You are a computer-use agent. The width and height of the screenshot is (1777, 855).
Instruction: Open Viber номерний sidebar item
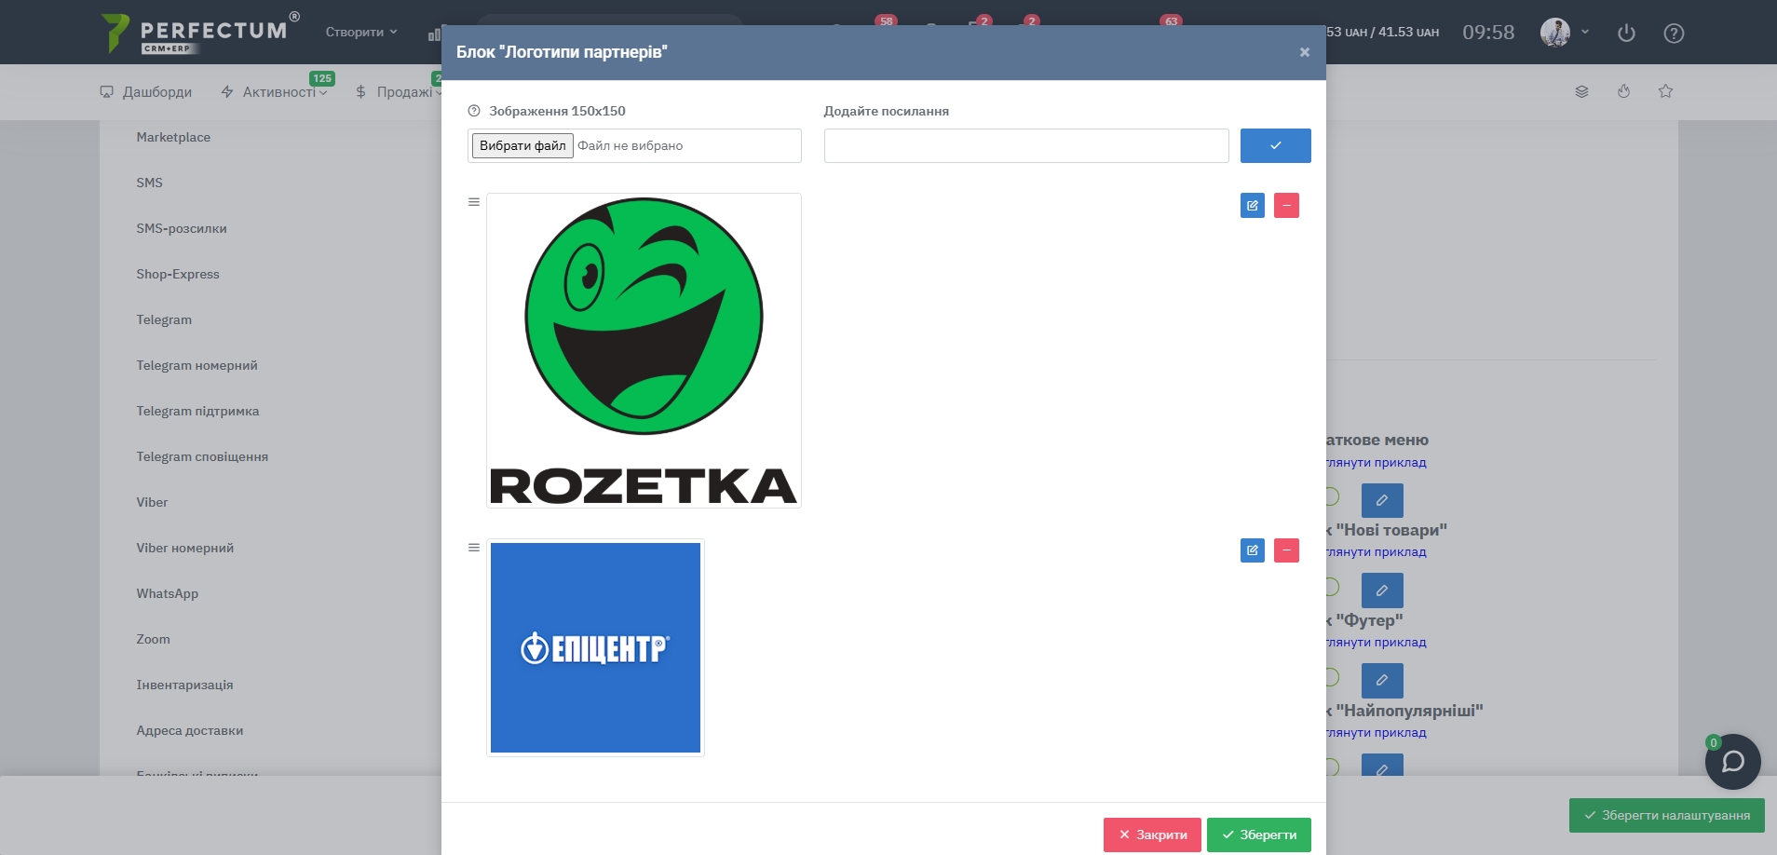coord(184,548)
